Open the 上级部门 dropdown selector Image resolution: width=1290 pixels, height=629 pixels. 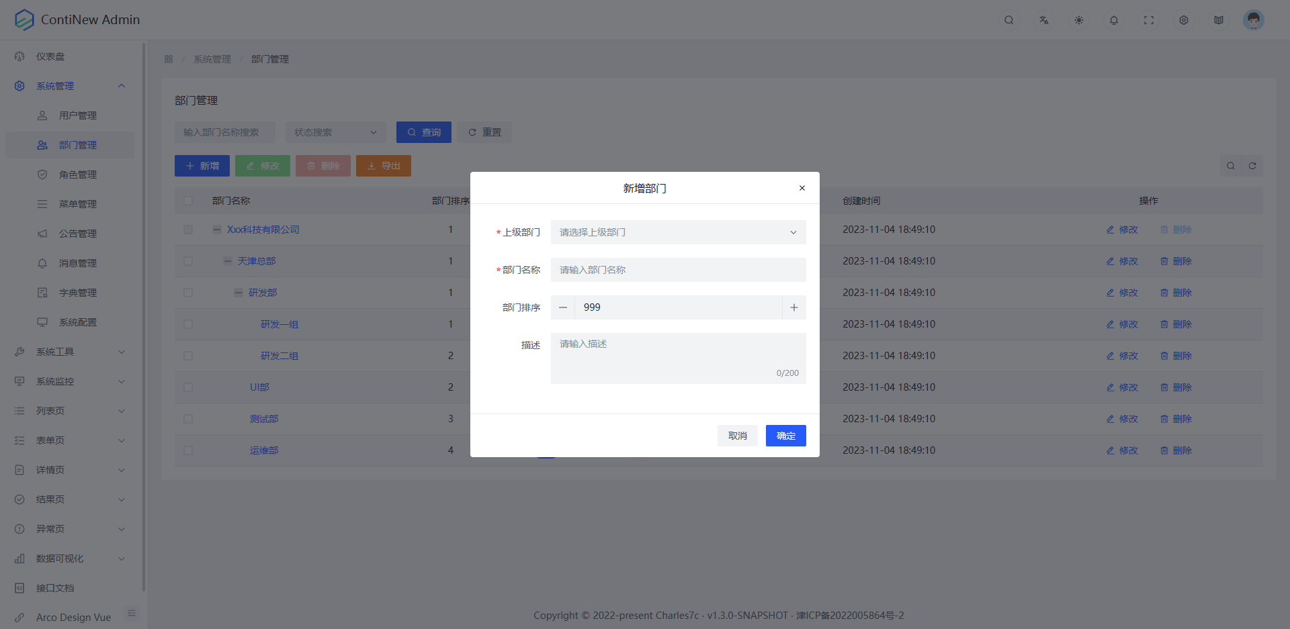pyautogui.click(x=678, y=232)
